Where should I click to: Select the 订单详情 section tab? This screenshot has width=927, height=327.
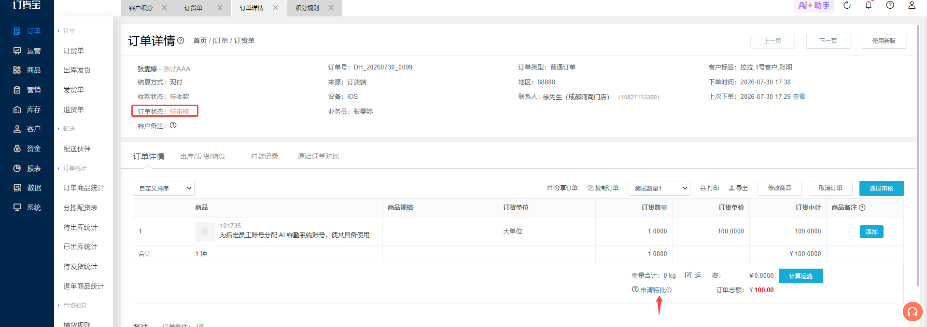click(x=149, y=156)
